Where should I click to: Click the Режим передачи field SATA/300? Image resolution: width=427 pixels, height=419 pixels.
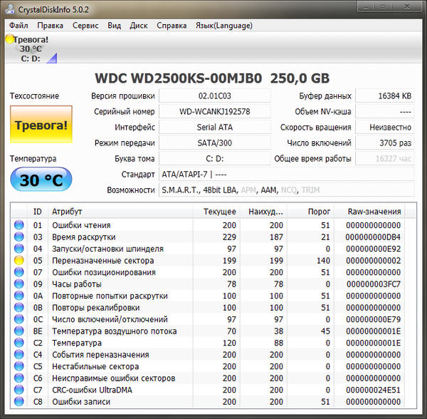pos(215,143)
